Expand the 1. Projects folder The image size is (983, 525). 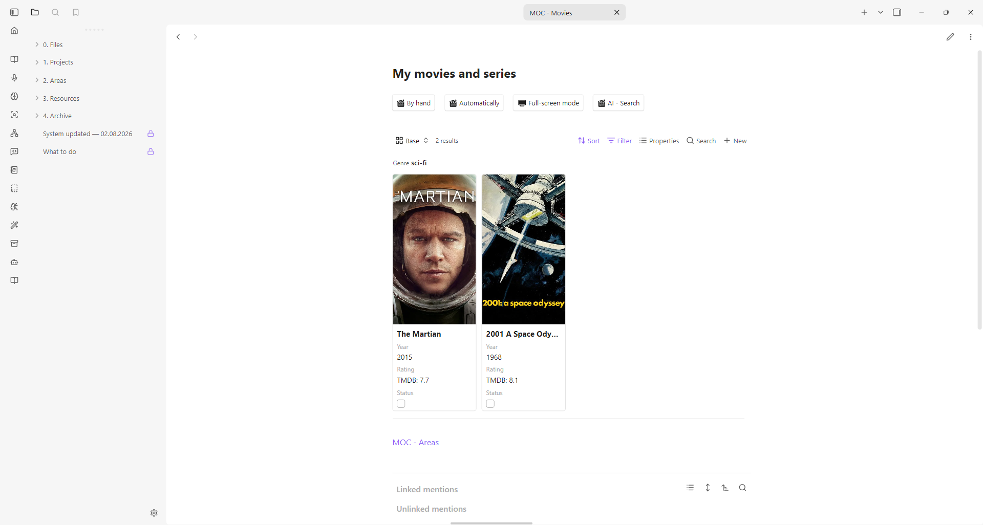coord(37,62)
